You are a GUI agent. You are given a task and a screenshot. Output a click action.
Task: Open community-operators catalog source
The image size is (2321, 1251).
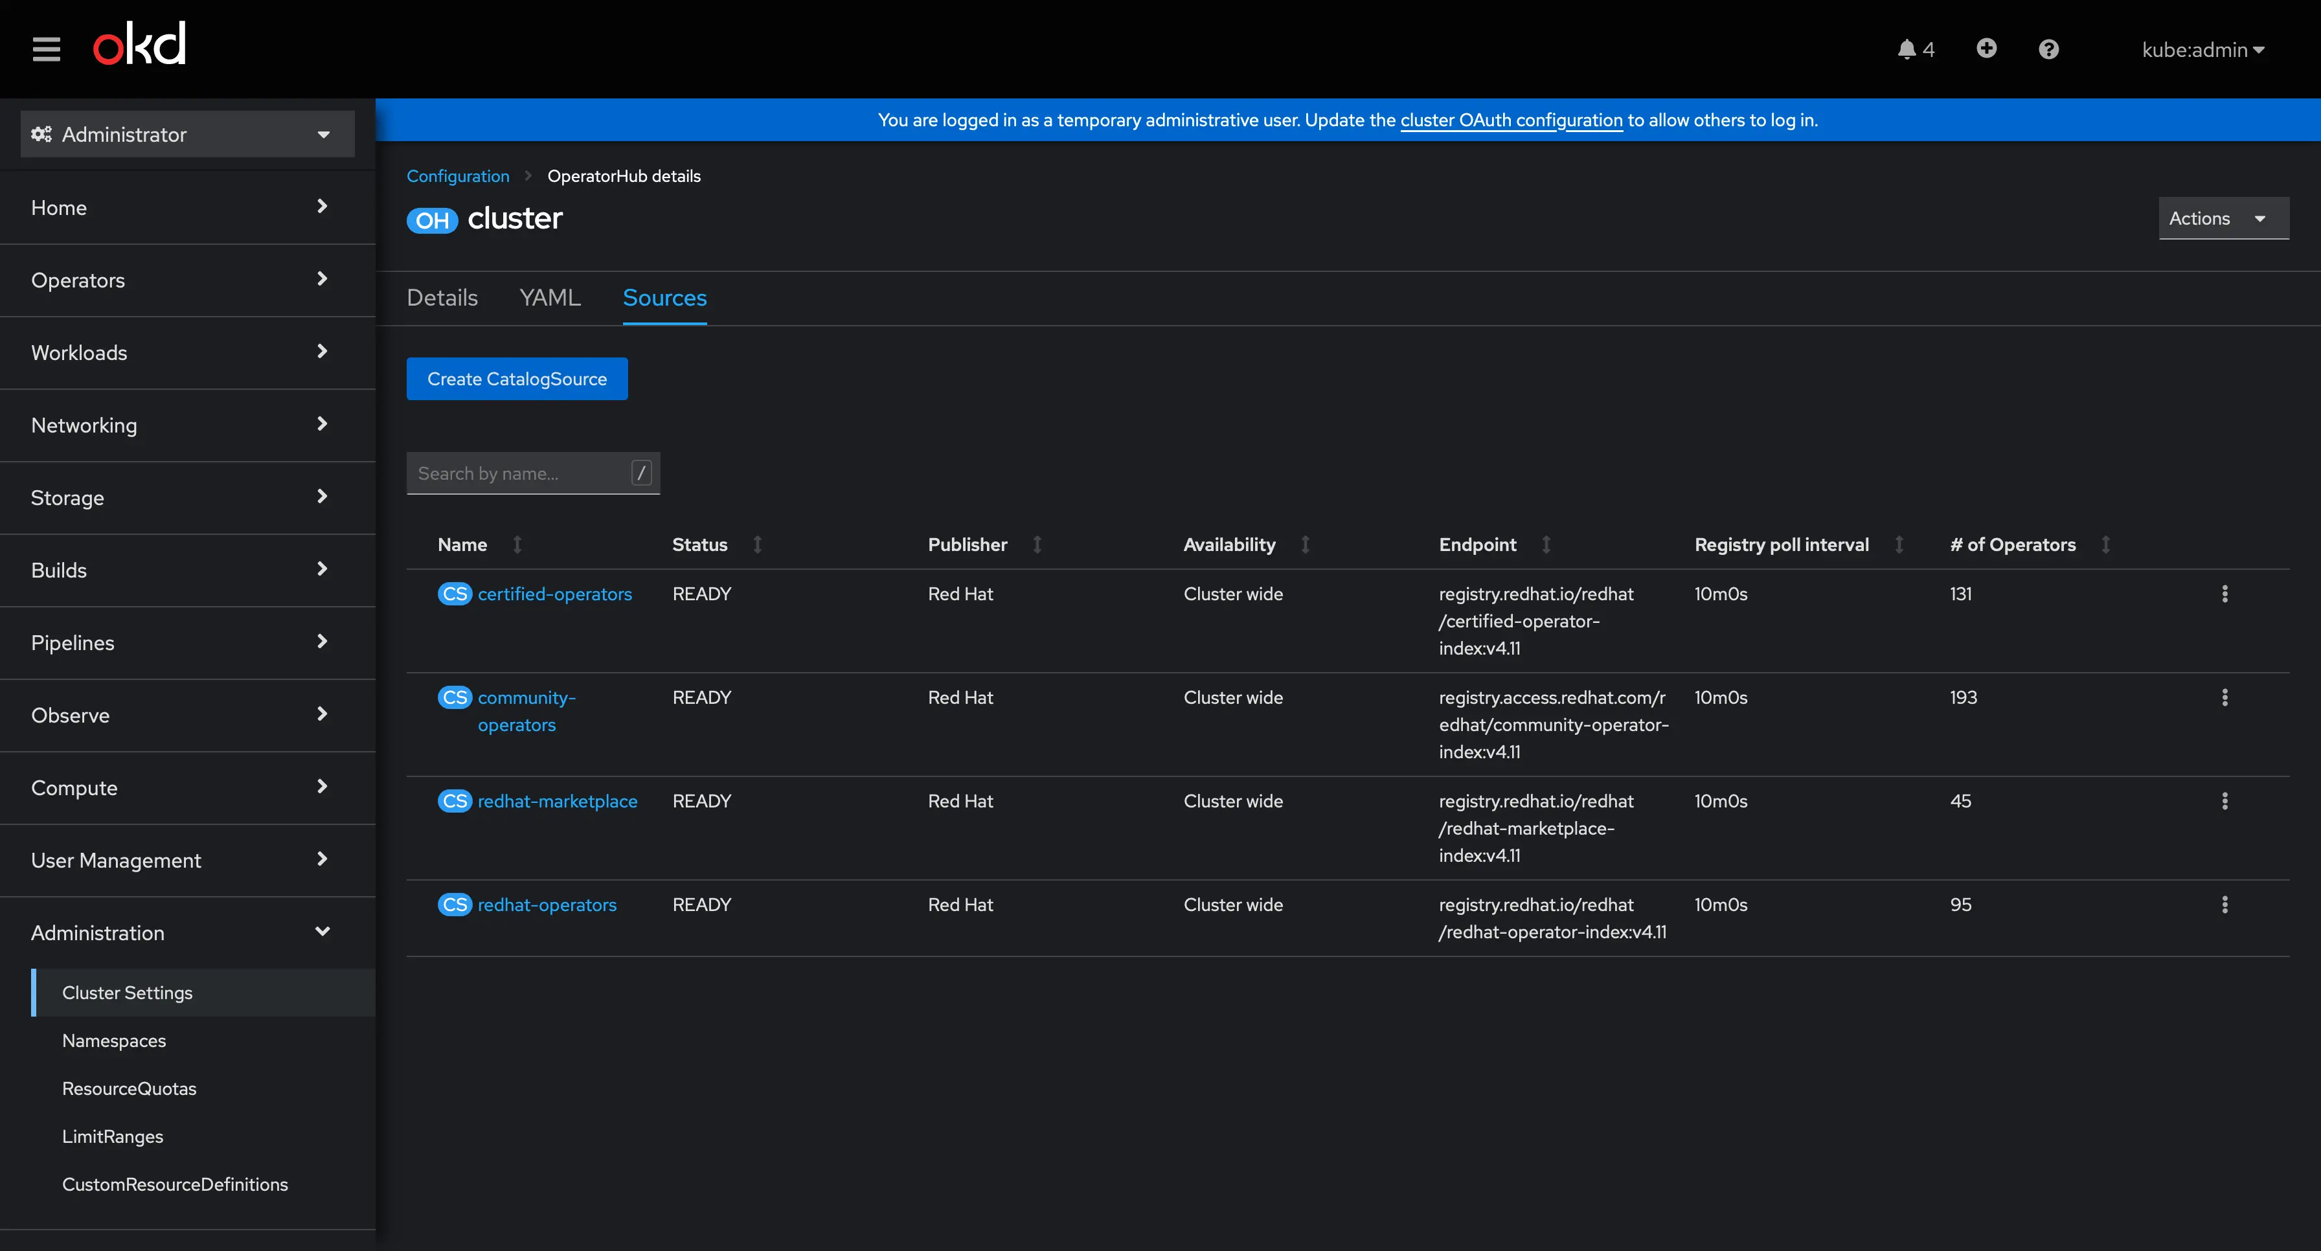pyautogui.click(x=526, y=710)
